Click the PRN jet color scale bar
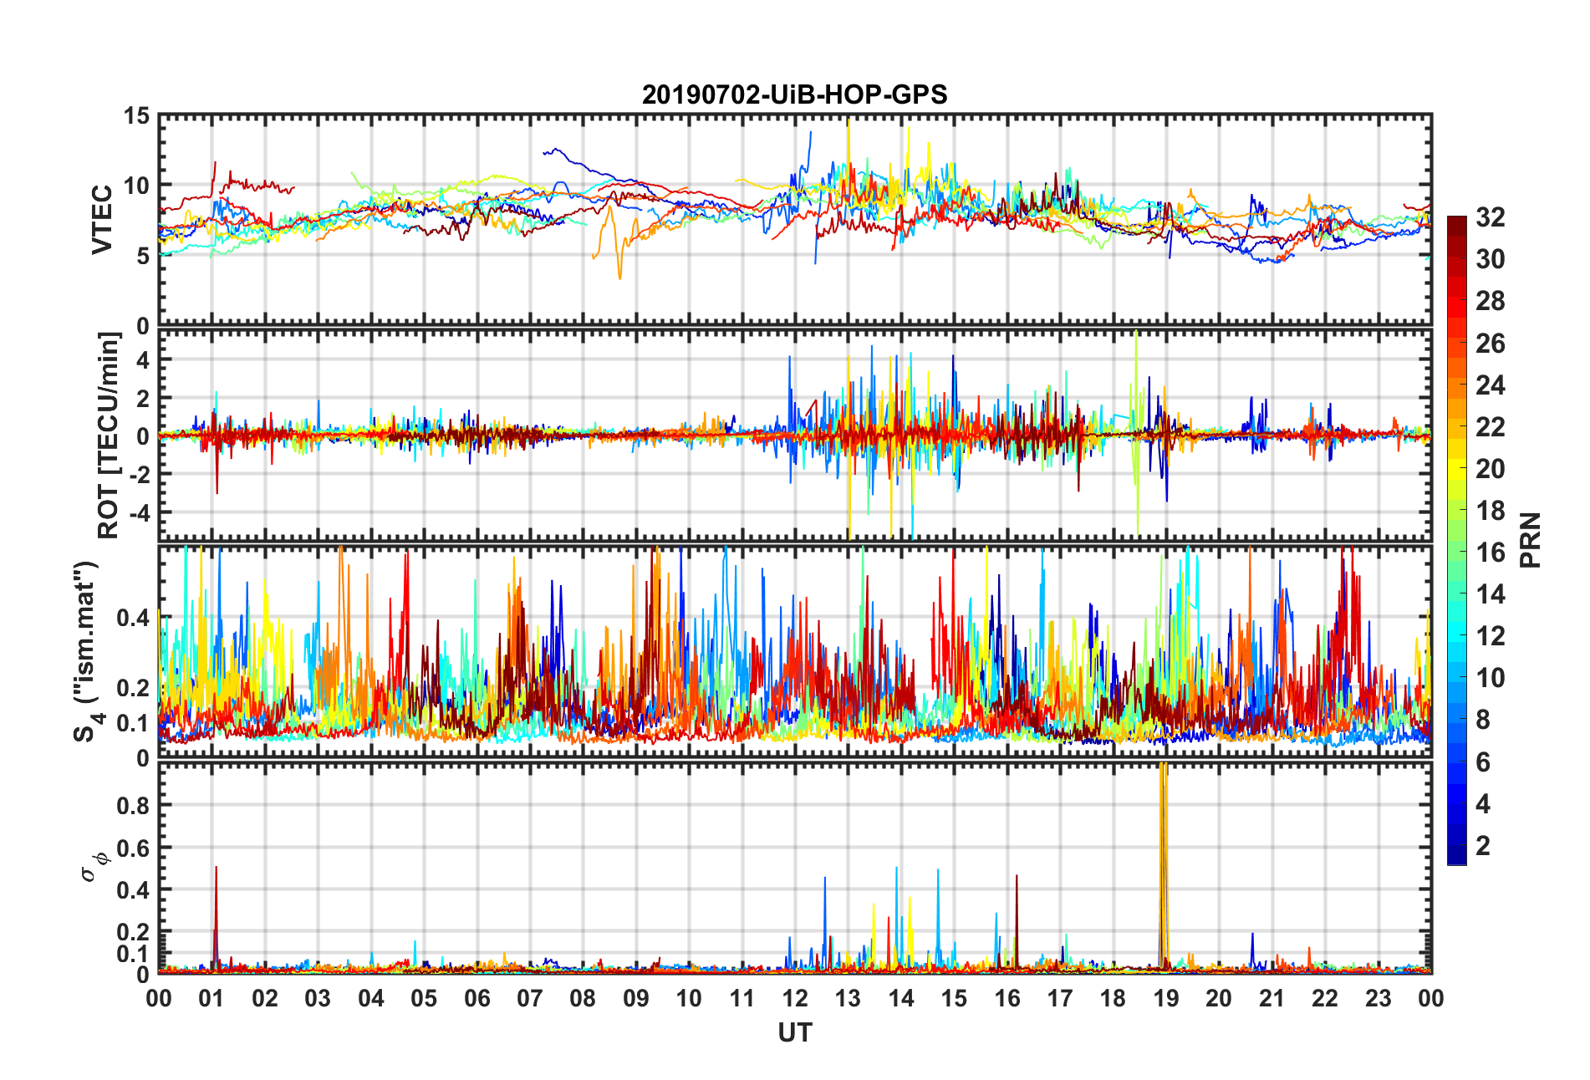Viewport: 1590px width, 1080px height. click(1456, 540)
